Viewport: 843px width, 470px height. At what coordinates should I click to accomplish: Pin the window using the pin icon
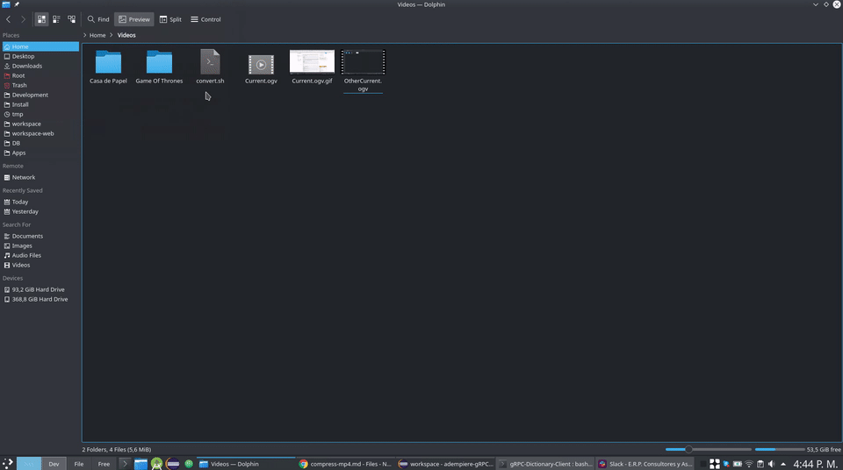pyautogui.click(x=17, y=5)
